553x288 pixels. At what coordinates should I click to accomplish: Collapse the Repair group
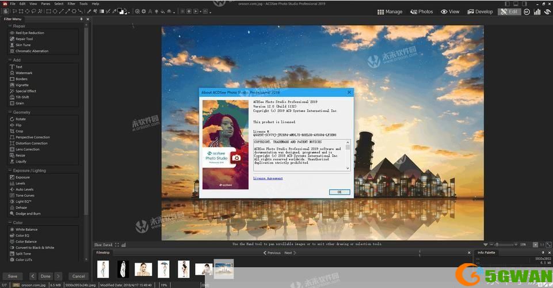tap(10, 26)
